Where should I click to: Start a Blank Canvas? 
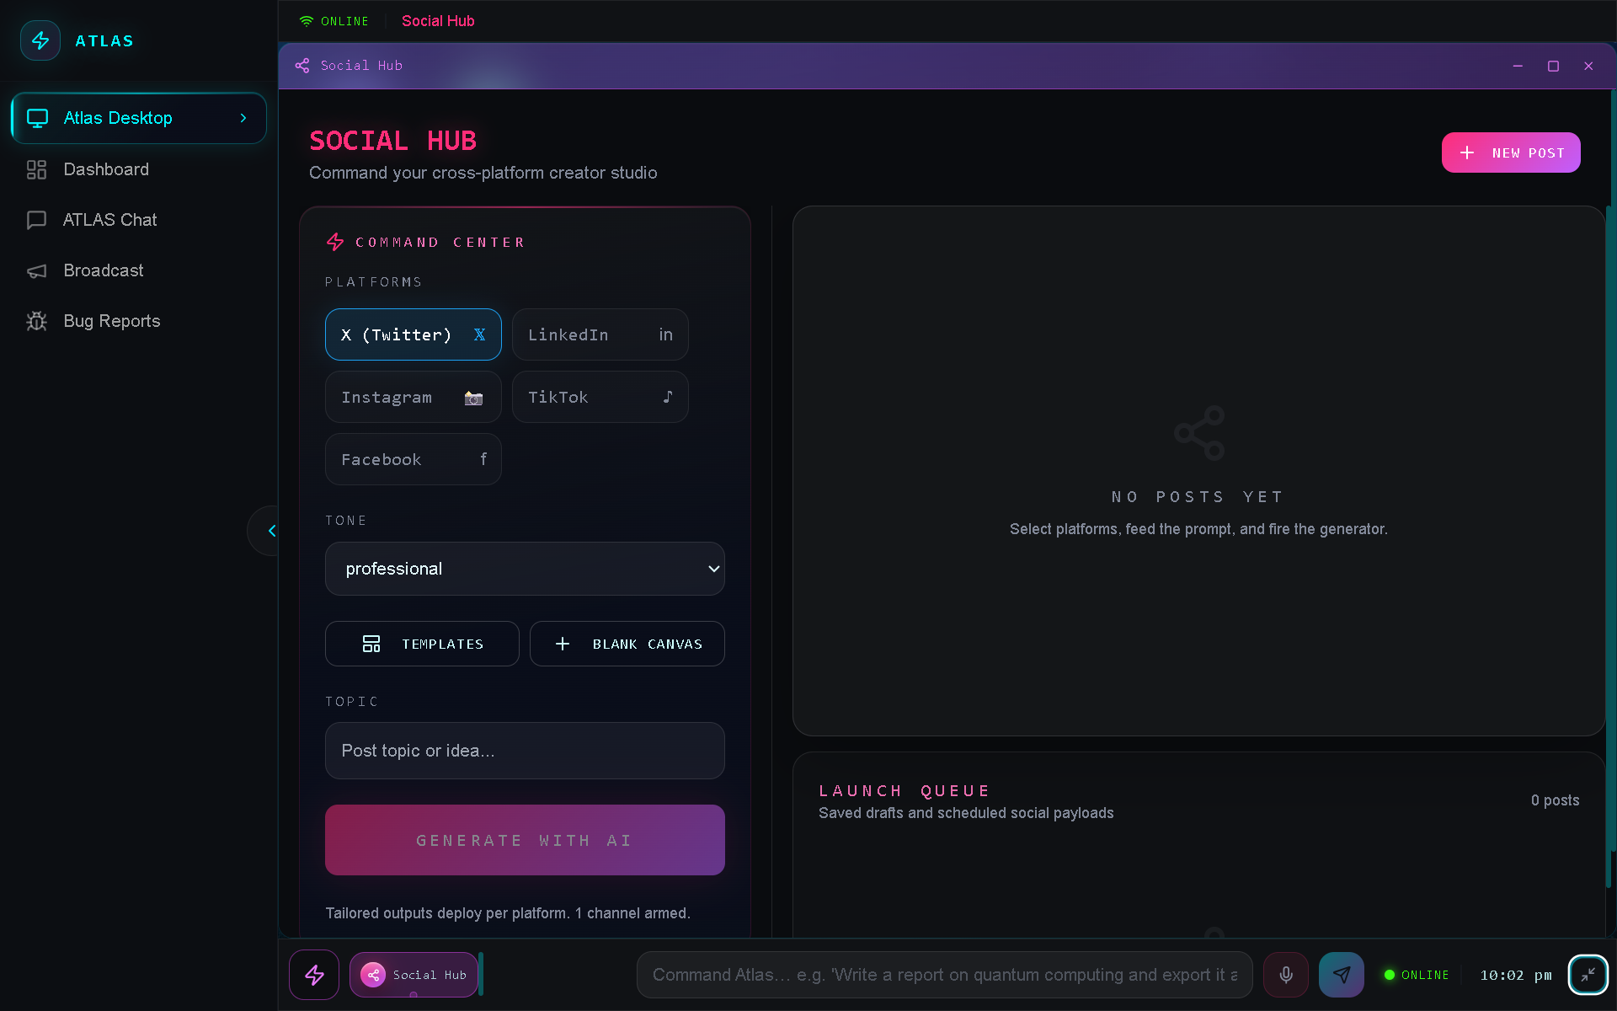coord(627,644)
